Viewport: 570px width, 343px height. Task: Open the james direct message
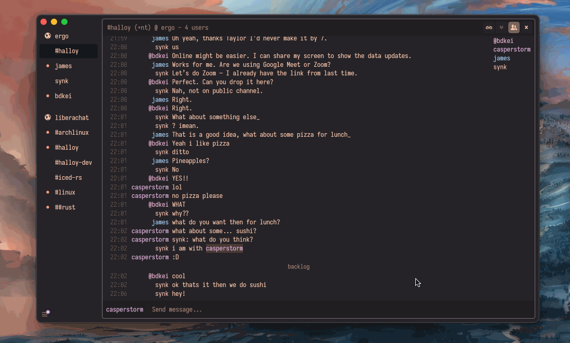tap(63, 66)
